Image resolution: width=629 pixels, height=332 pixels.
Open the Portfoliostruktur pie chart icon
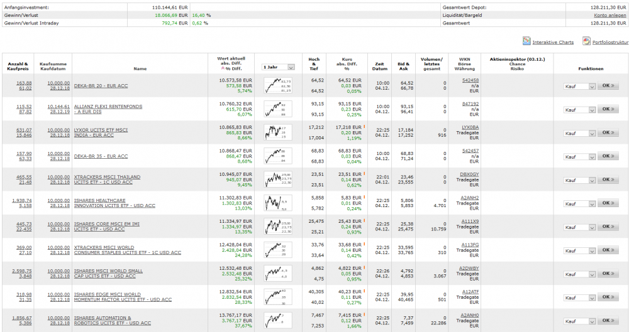586,41
